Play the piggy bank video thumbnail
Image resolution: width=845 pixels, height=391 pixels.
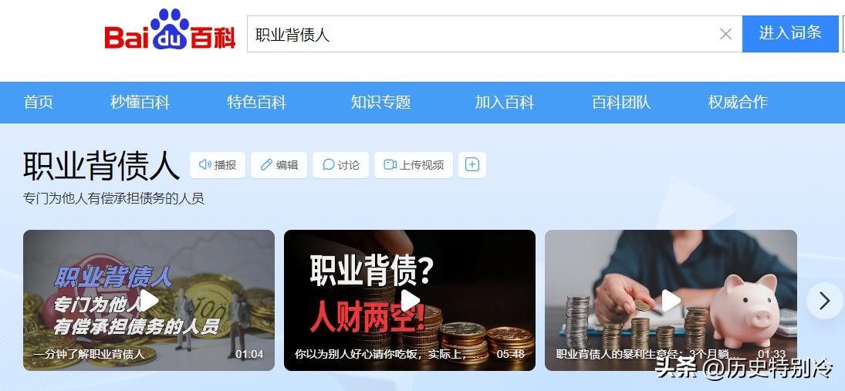671,301
